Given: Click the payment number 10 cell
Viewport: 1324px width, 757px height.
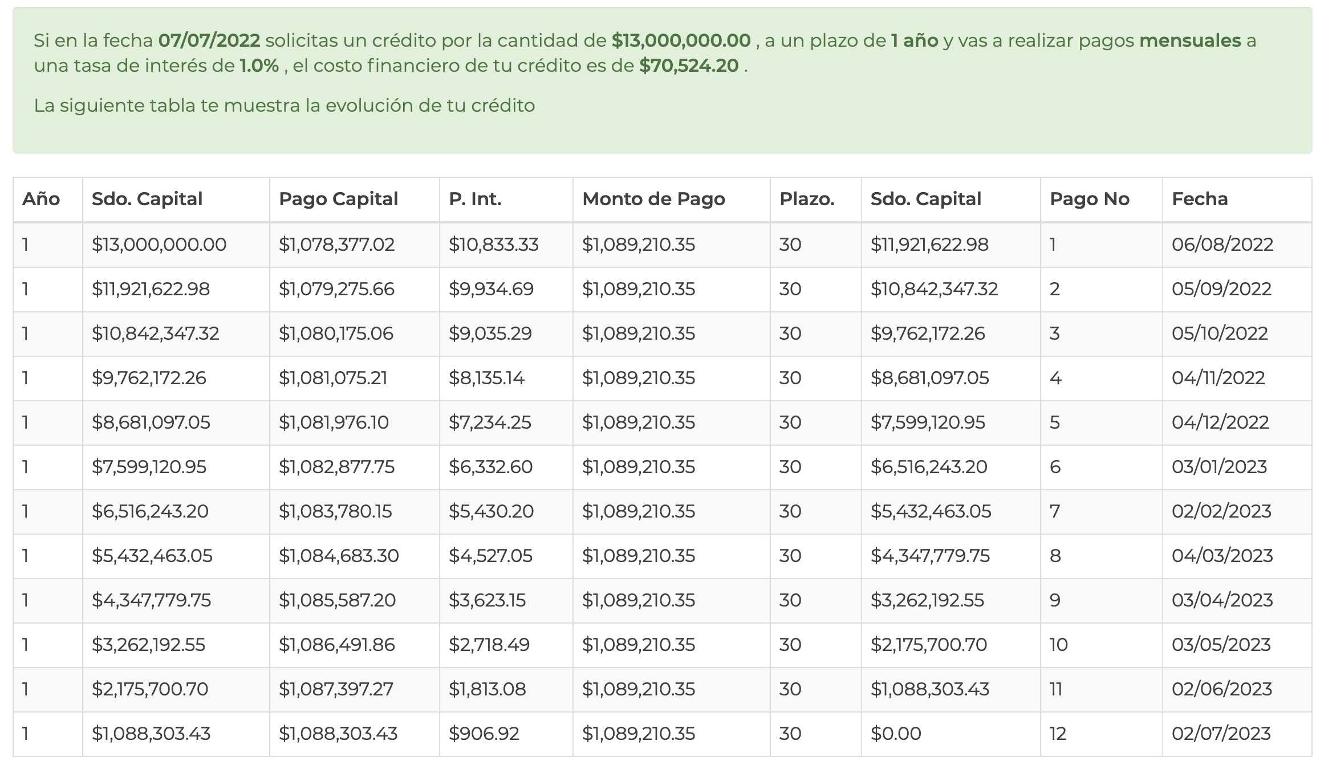Looking at the screenshot, I should [1101, 645].
